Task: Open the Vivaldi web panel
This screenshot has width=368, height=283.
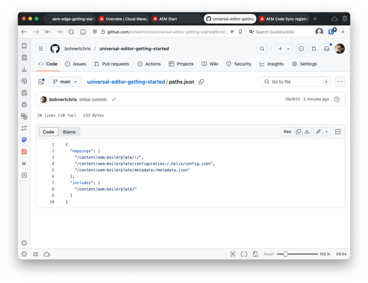Action: (24, 152)
